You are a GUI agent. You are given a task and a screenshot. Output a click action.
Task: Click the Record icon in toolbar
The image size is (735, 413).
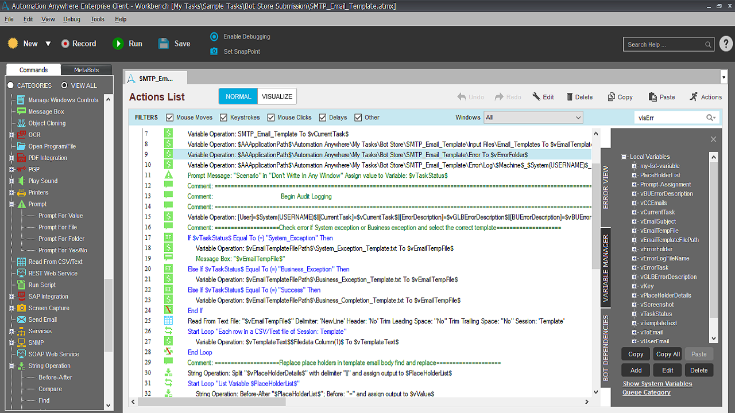pyautogui.click(x=65, y=44)
